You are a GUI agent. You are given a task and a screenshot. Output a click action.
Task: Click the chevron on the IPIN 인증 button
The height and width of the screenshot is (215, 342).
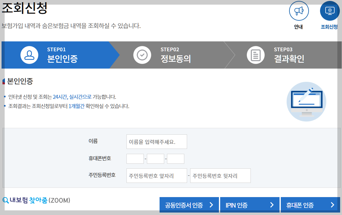pos(272,204)
